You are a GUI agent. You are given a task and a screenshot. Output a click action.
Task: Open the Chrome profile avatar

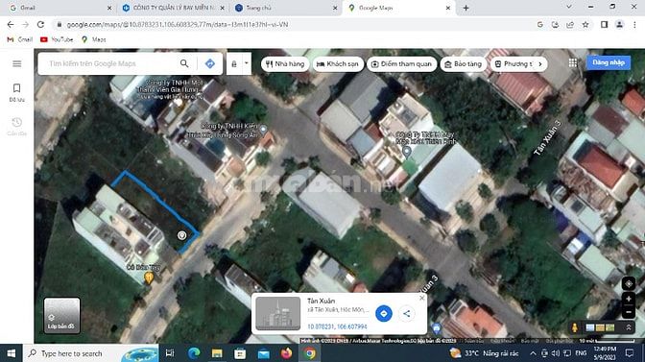coord(619,25)
